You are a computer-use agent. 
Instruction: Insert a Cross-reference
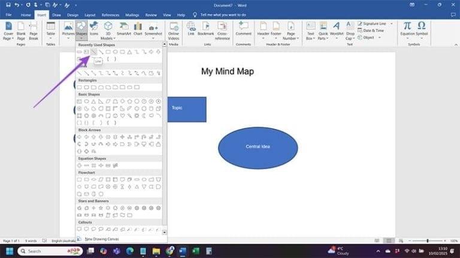(222, 30)
